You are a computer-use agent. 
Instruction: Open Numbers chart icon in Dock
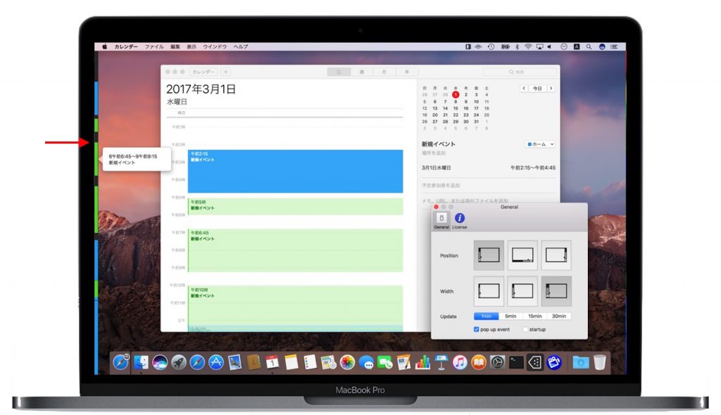point(422,363)
